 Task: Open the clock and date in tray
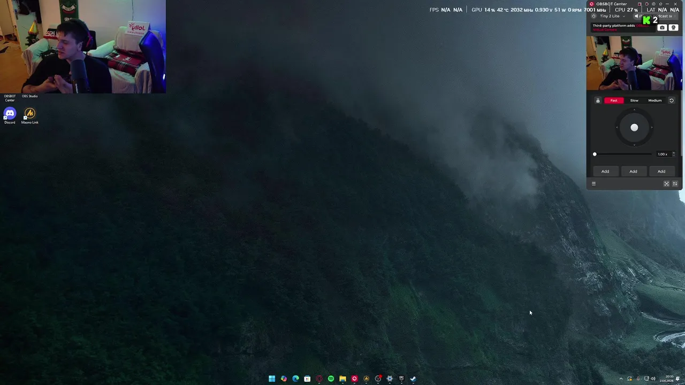tap(666, 379)
